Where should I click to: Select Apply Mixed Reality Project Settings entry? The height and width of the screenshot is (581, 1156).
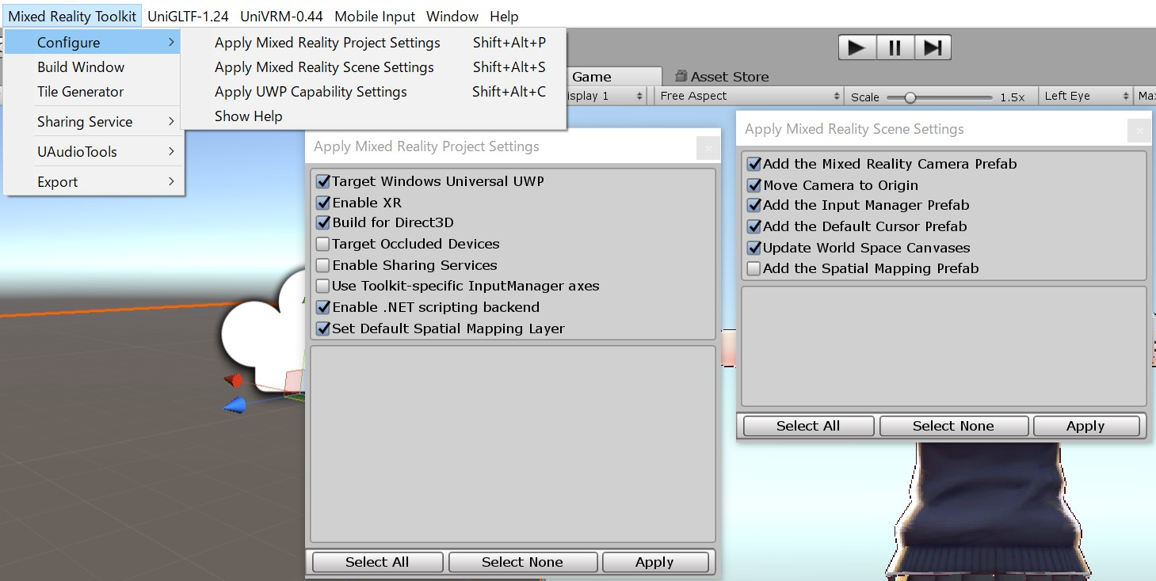coord(374,42)
